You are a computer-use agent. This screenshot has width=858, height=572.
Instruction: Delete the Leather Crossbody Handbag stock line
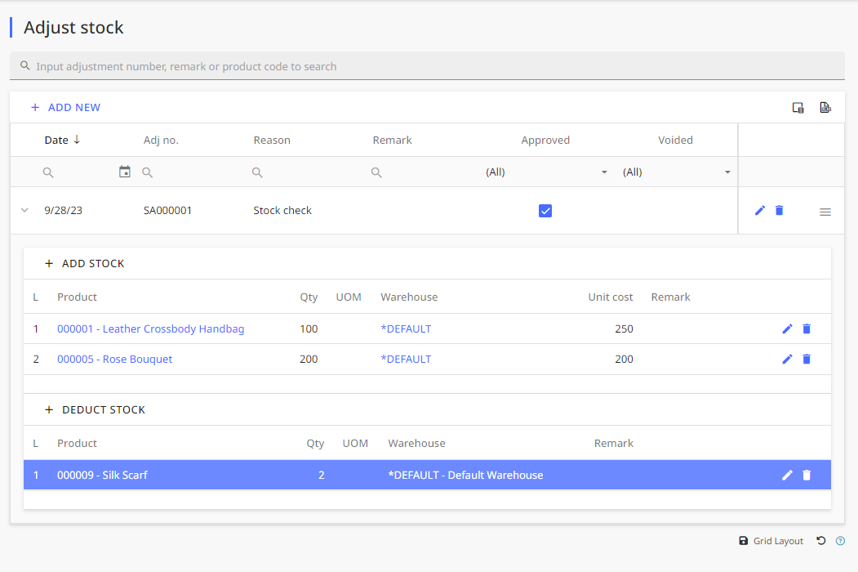(x=807, y=328)
